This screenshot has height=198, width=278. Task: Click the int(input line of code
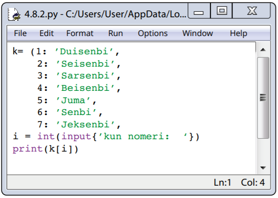tap(106, 137)
